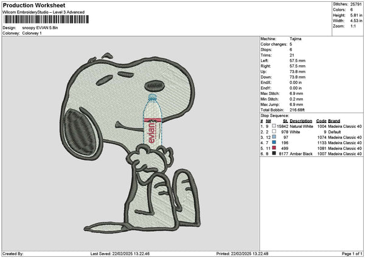Click the 'Up:' label
The height and width of the screenshot is (258, 365).
coord(263,72)
